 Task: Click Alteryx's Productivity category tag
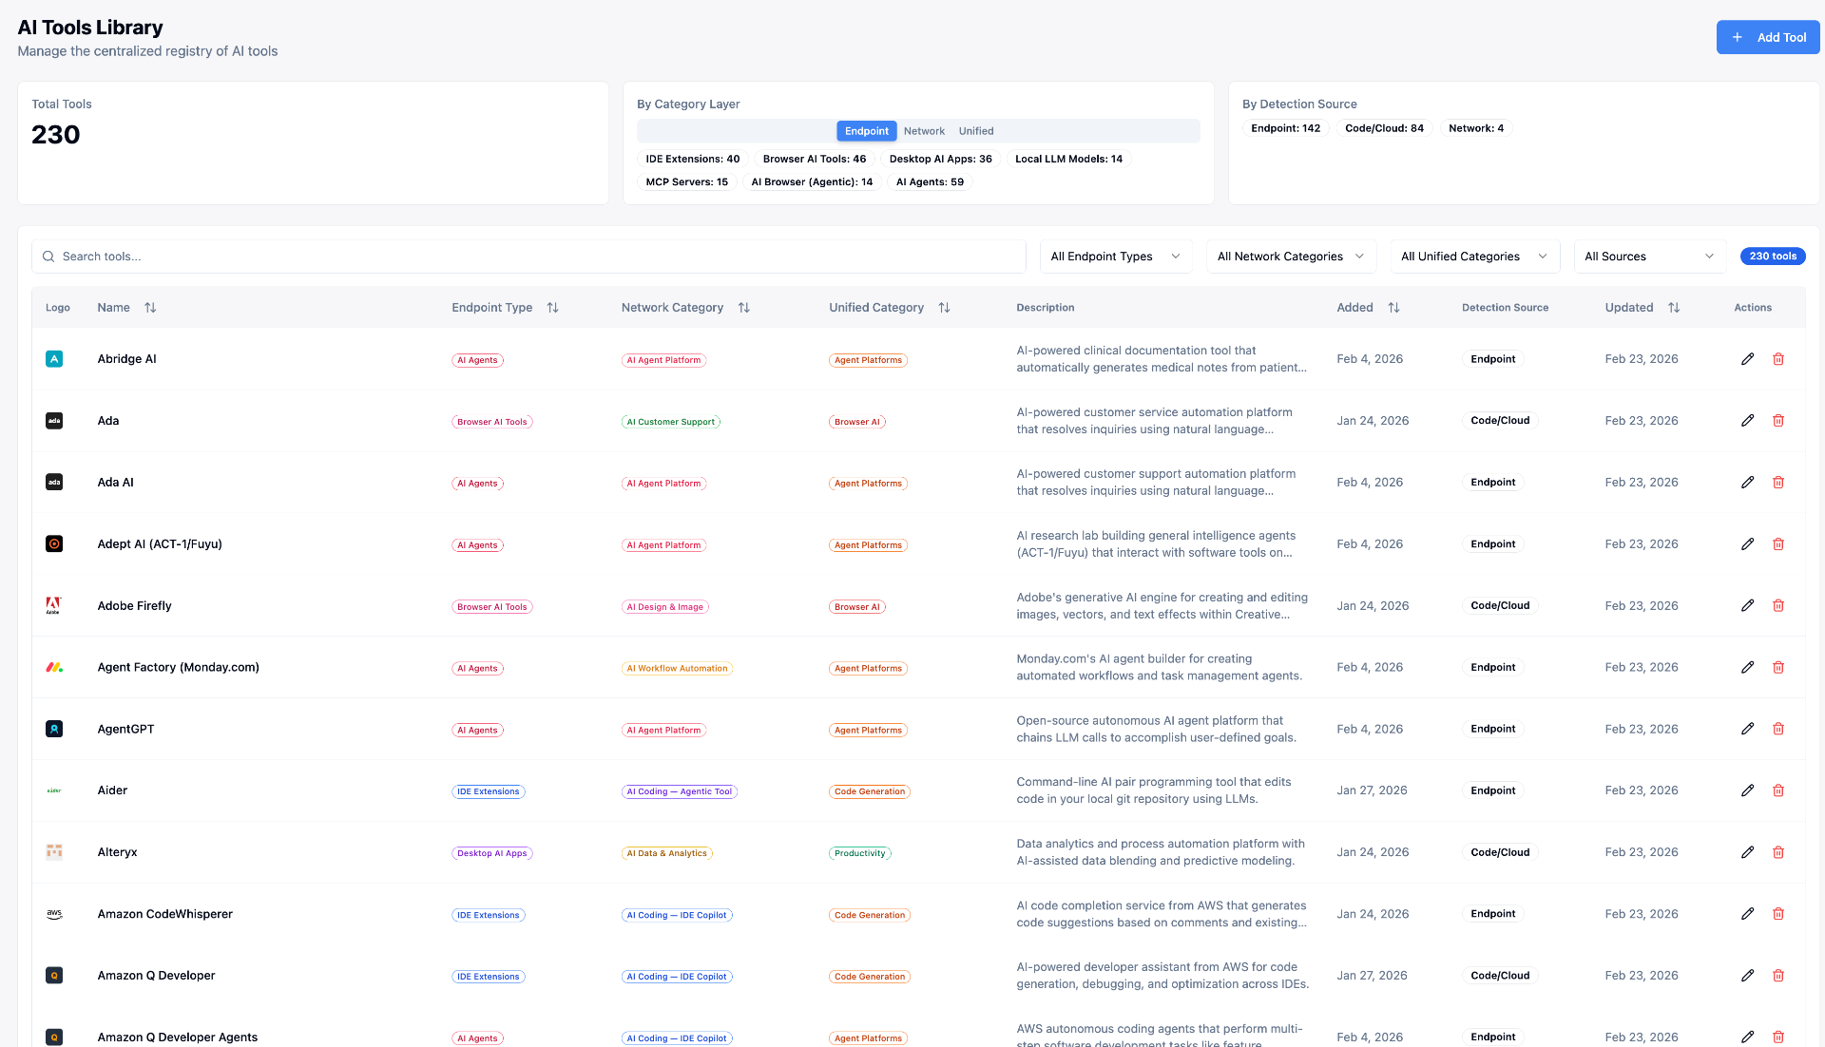(859, 853)
